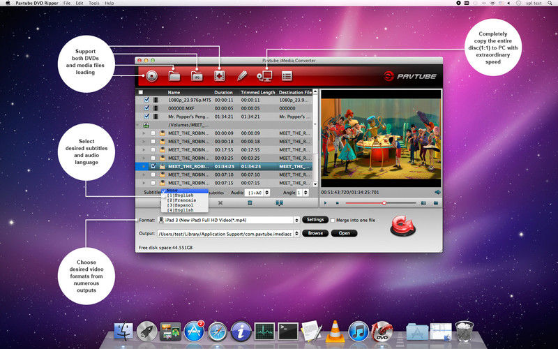Click the red Convert button

click(x=403, y=225)
